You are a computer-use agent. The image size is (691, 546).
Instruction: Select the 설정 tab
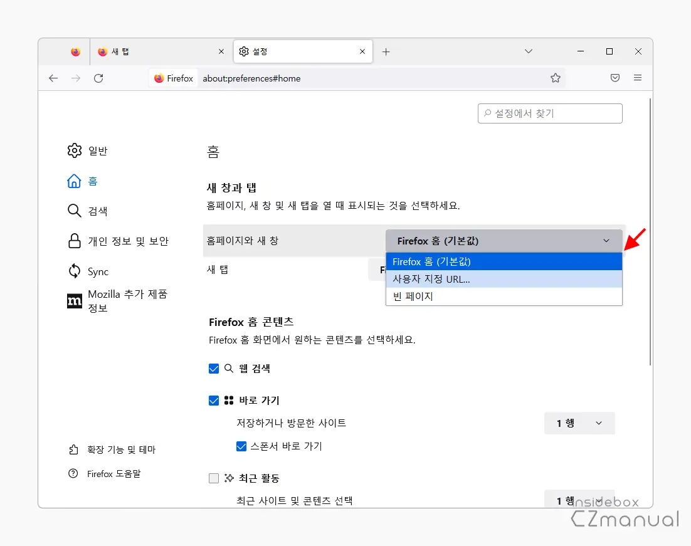point(303,52)
